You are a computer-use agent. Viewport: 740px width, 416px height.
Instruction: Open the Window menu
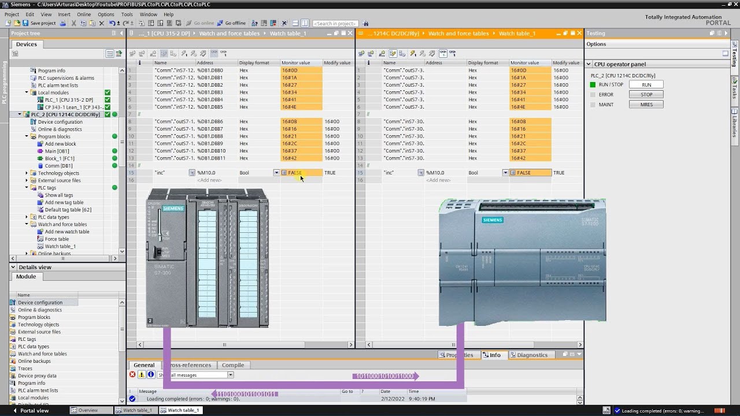tap(149, 14)
